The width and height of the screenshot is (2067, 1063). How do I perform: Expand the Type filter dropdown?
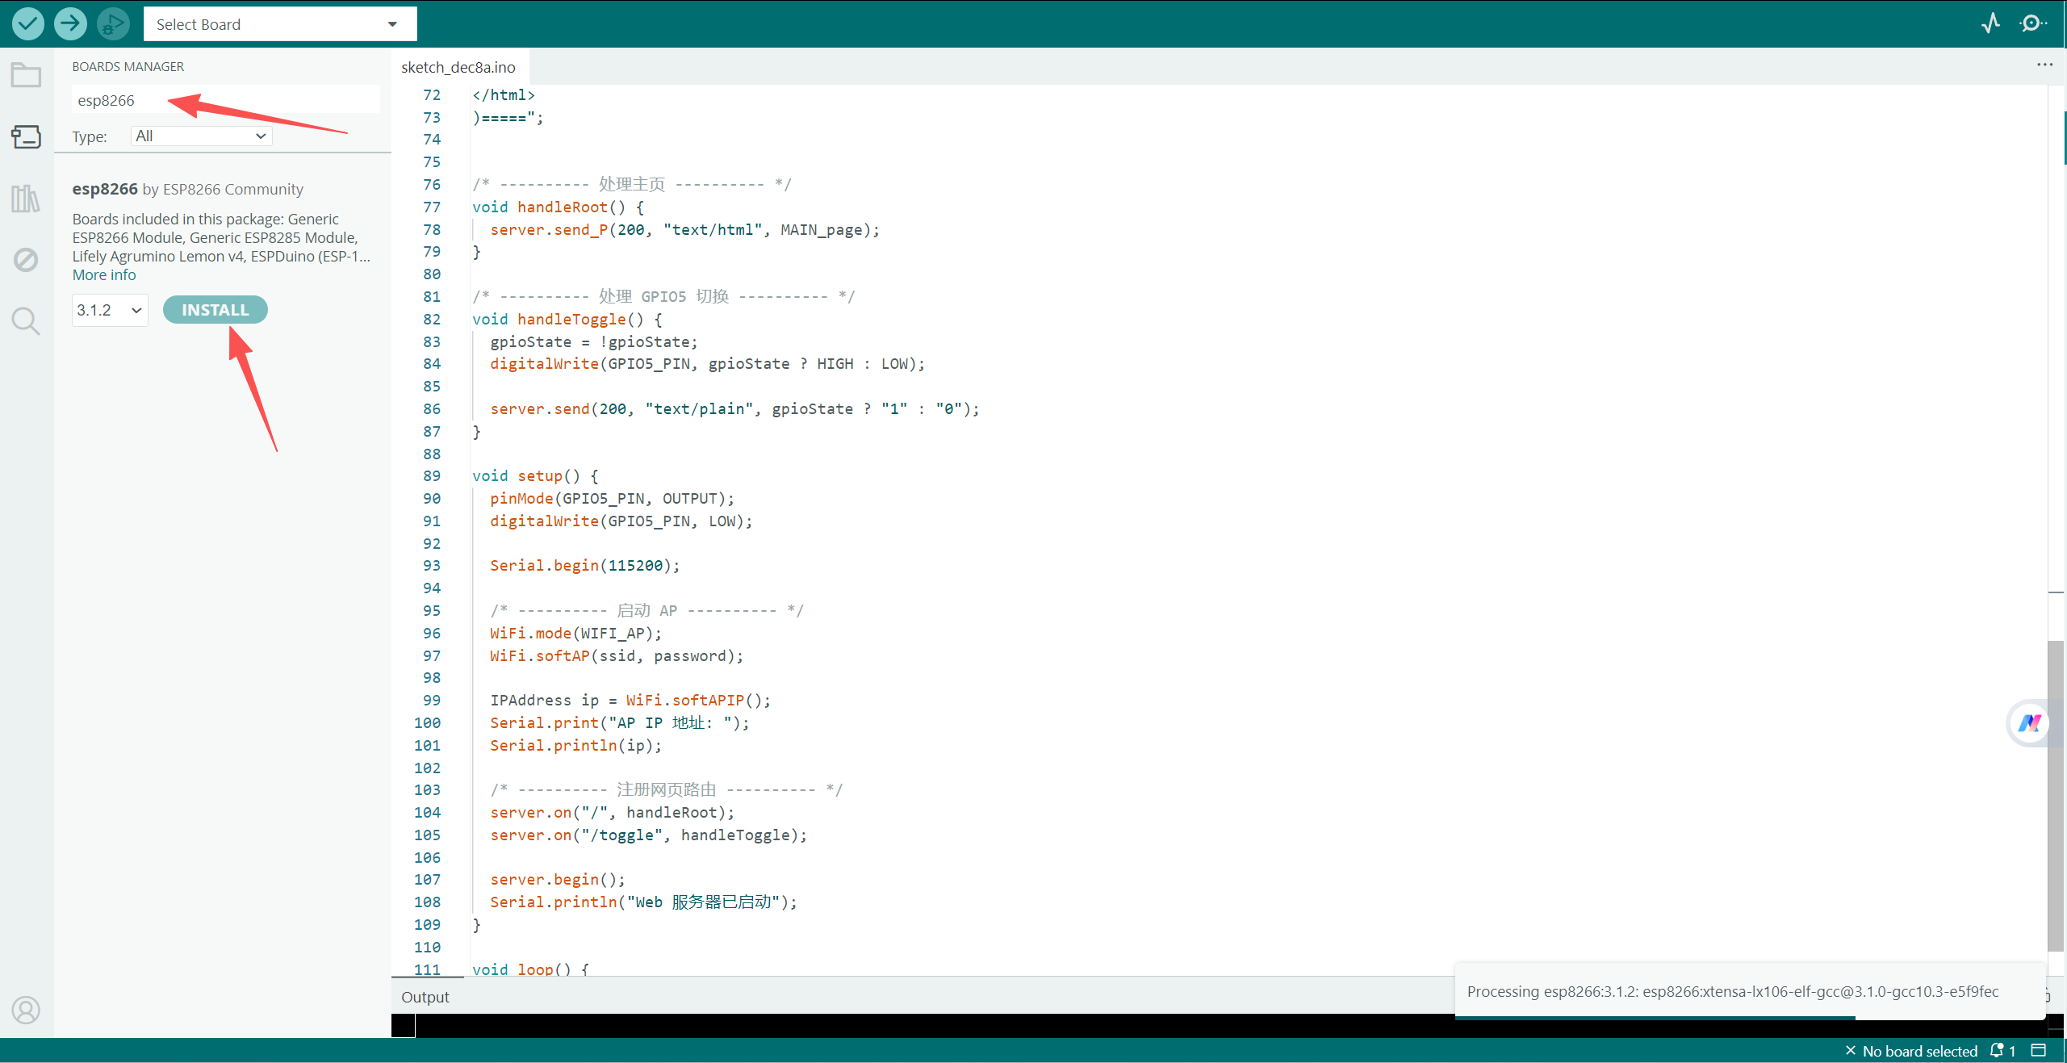click(x=201, y=136)
